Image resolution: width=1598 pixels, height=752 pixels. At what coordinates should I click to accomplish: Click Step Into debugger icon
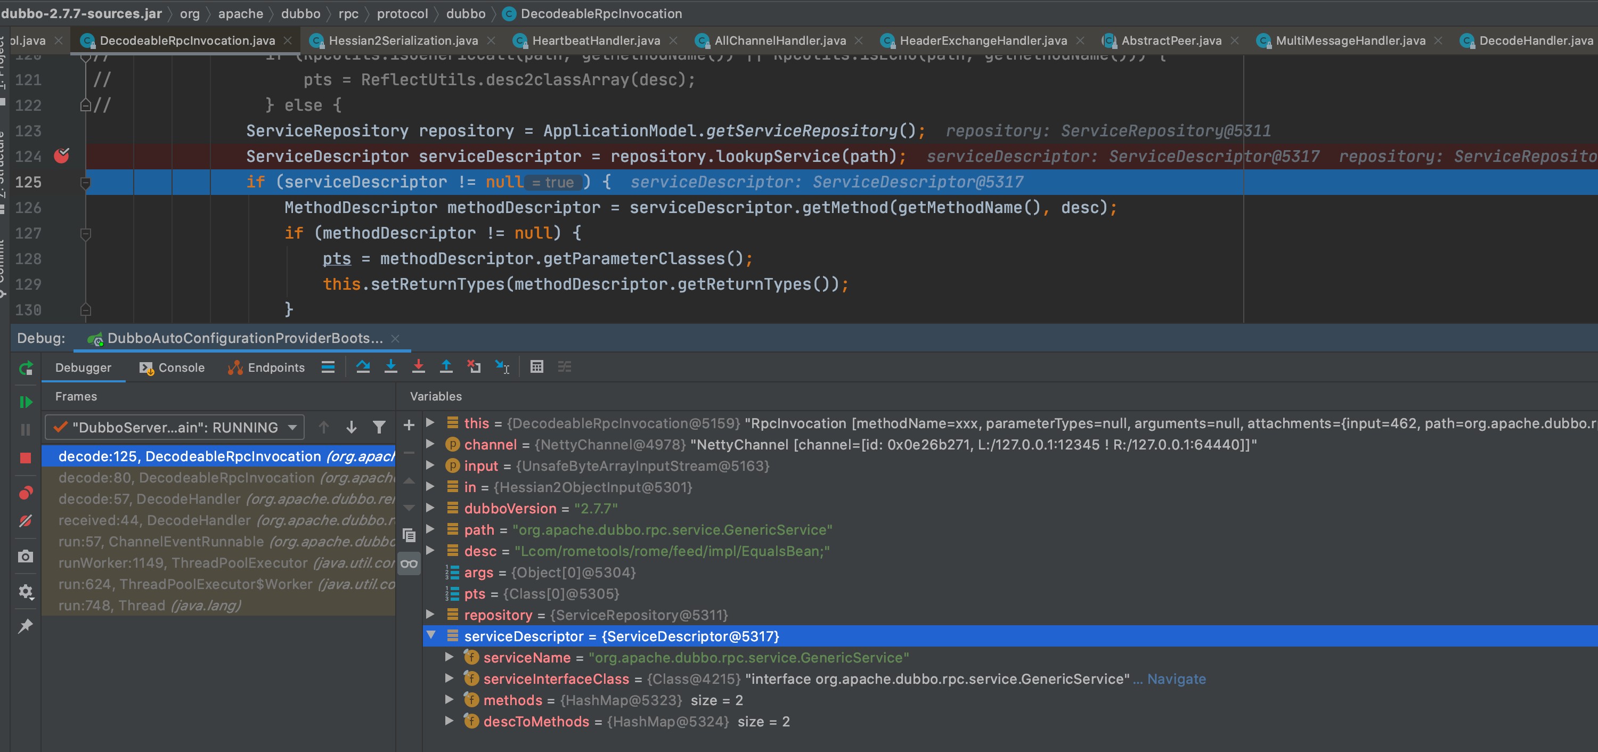click(x=391, y=367)
